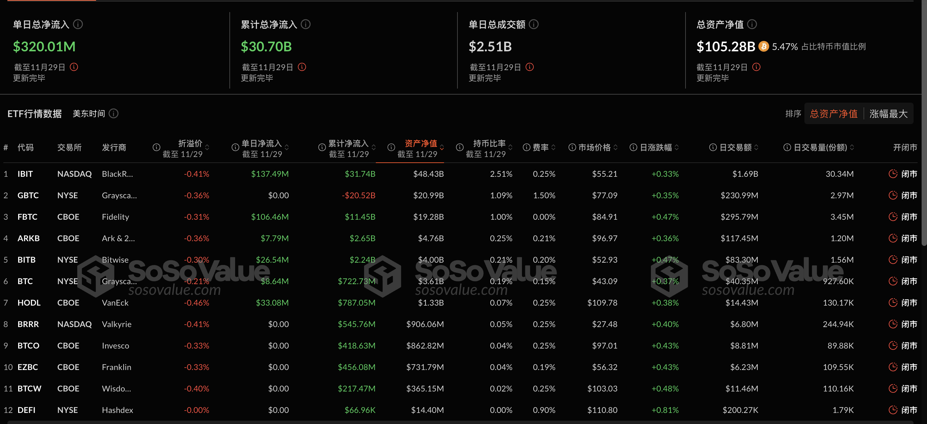Select the 涨幅最大 sorting tab

[x=888, y=113]
